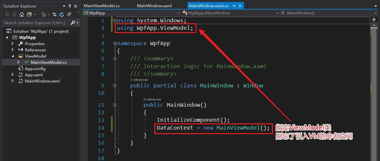The height and width of the screenshot is (161, 380).
Task: Open the Pending Changes Filter clock icon
Action: pyautogui.click(x=44, y=14)
